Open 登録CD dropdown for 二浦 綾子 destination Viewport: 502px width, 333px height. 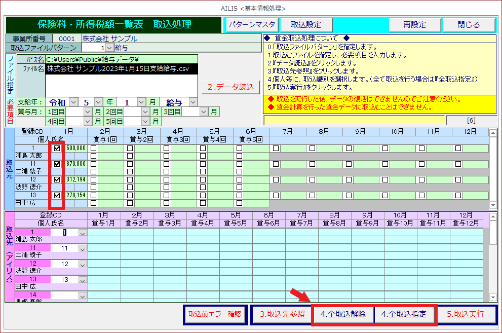tap(83, 249)
